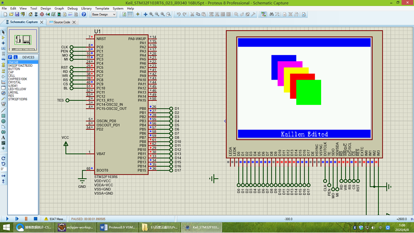Click the volume icon in the system tray
Viewport: 414px width, 233px height.
click(373, 228)
